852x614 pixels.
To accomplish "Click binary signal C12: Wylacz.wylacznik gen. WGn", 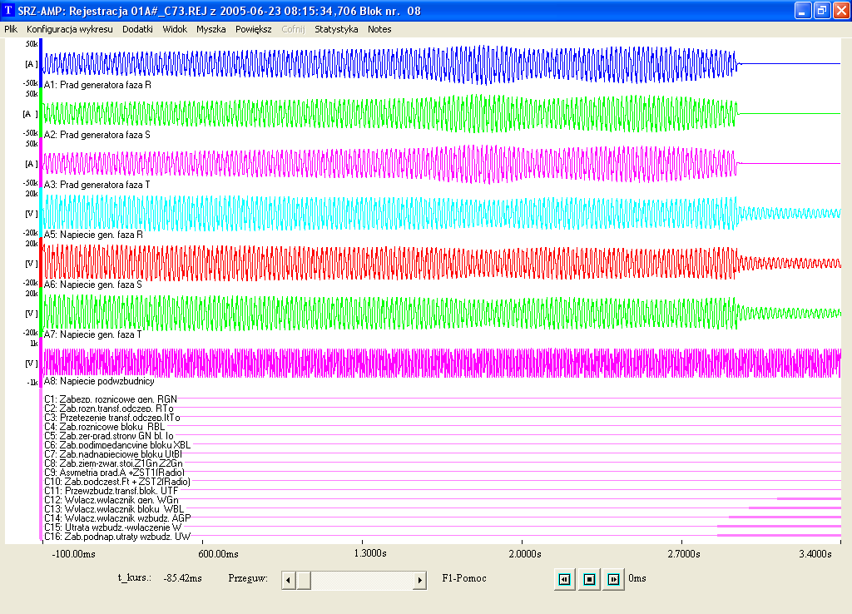I will [111, 500].
